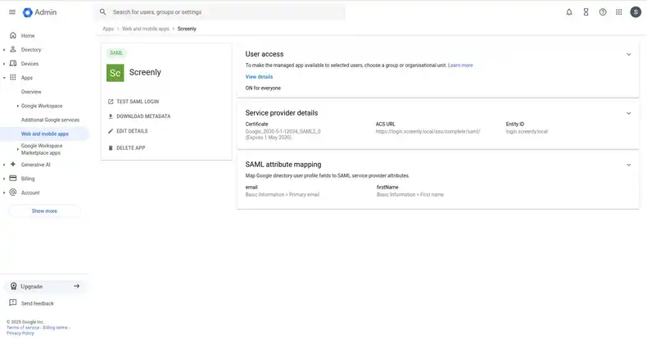
Task: Click the ACS URL value
Action: (428, 132)
